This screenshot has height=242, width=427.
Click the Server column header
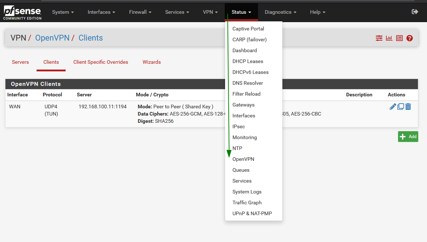tap(84, 95)
